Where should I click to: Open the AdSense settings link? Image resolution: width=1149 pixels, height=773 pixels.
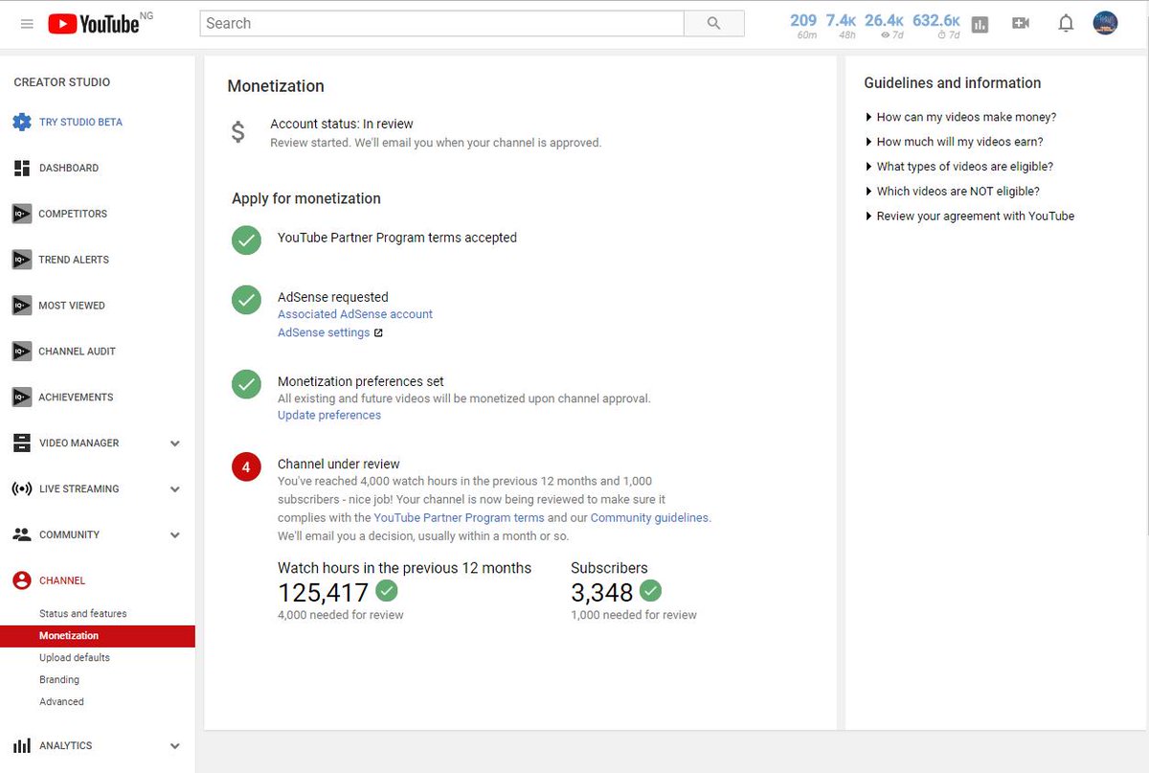[324, 333]
